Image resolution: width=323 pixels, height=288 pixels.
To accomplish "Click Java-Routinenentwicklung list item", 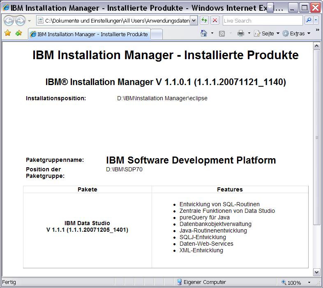I will (213, 230).
